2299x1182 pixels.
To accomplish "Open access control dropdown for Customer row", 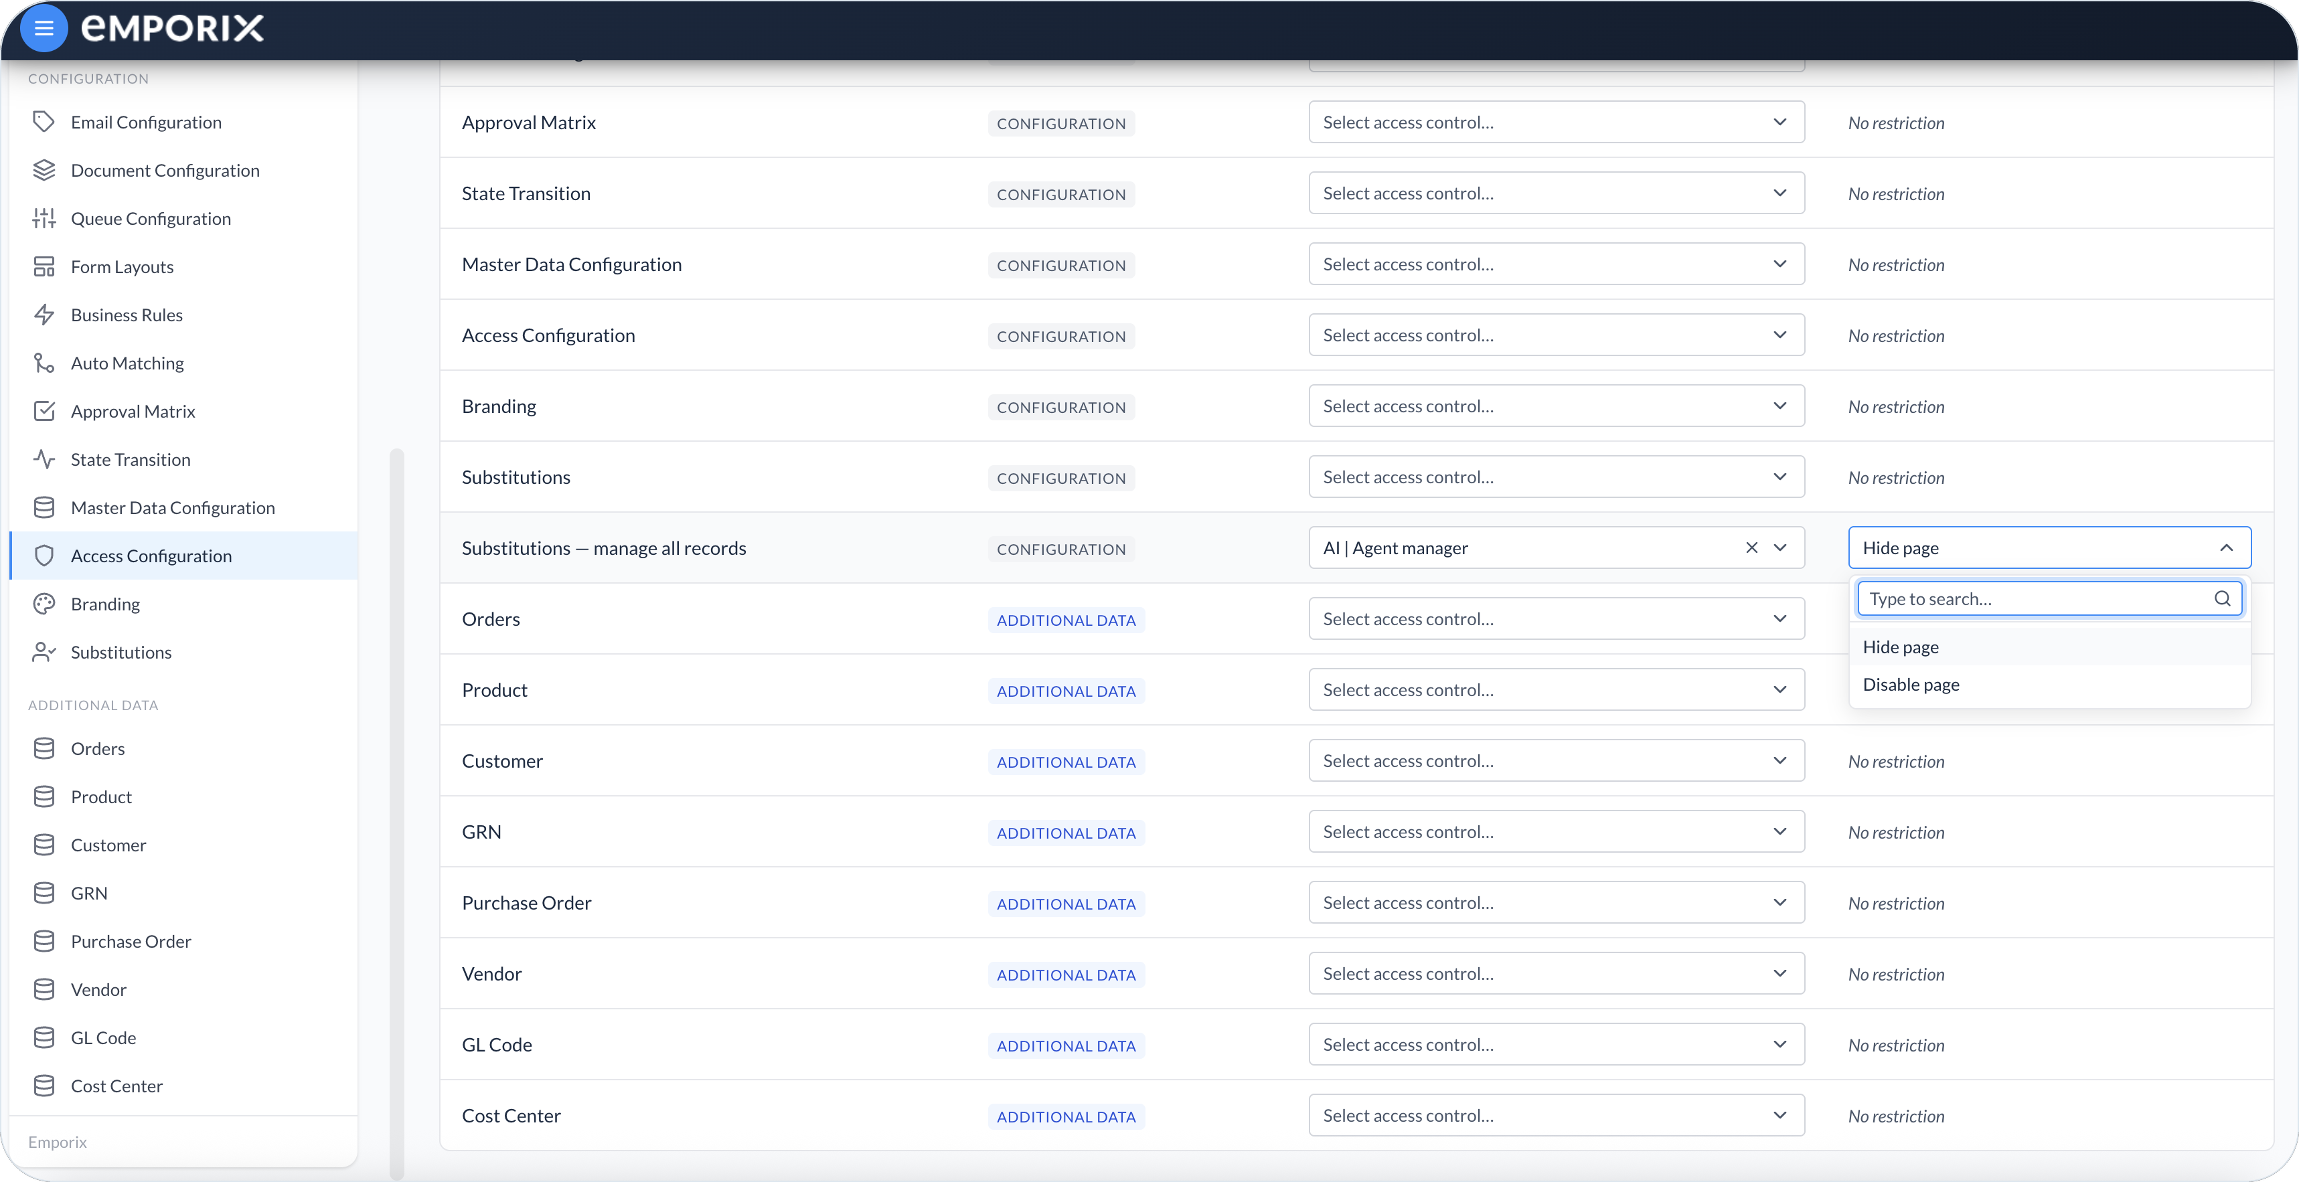I will click(x=1557, y=760).
